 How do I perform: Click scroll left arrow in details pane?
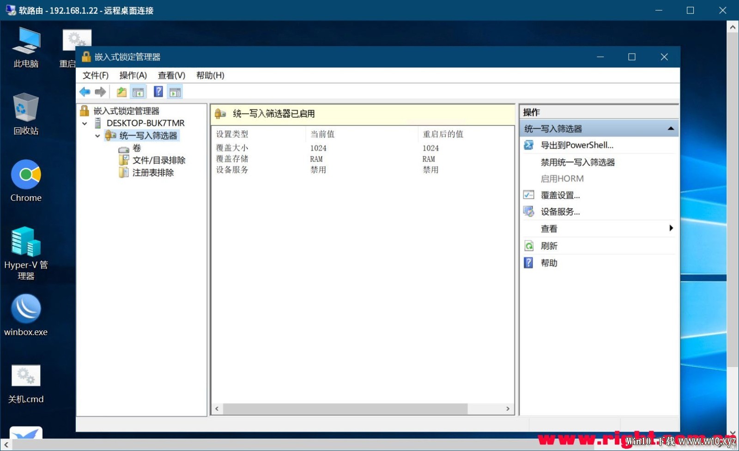tap(217, 409)
